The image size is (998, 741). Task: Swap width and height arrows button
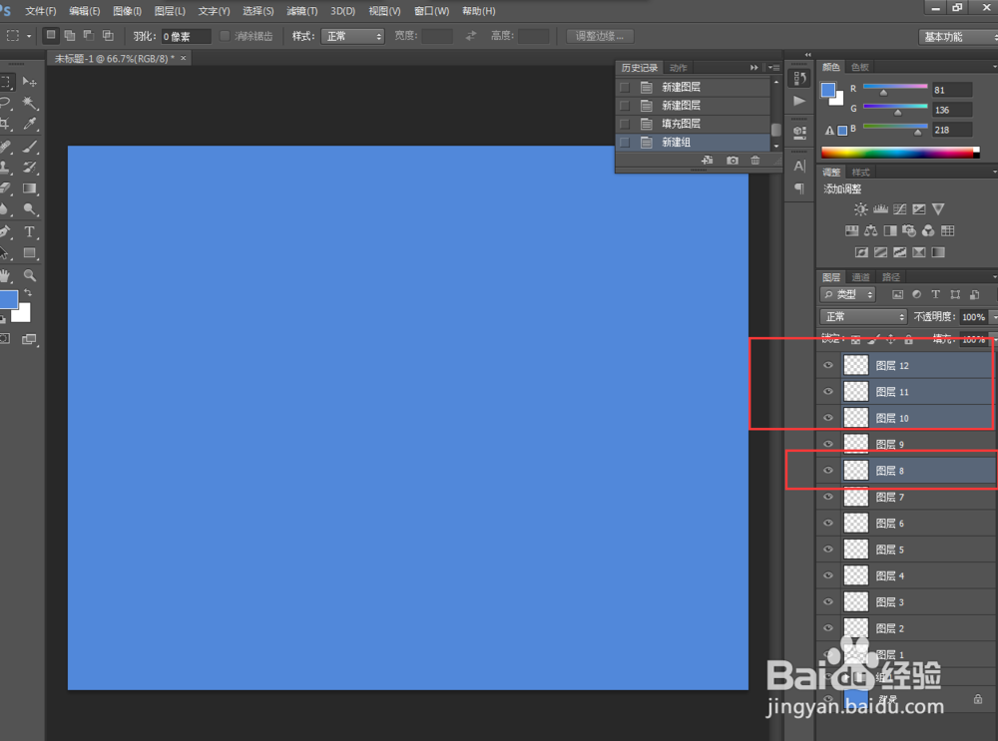[471, 36]
